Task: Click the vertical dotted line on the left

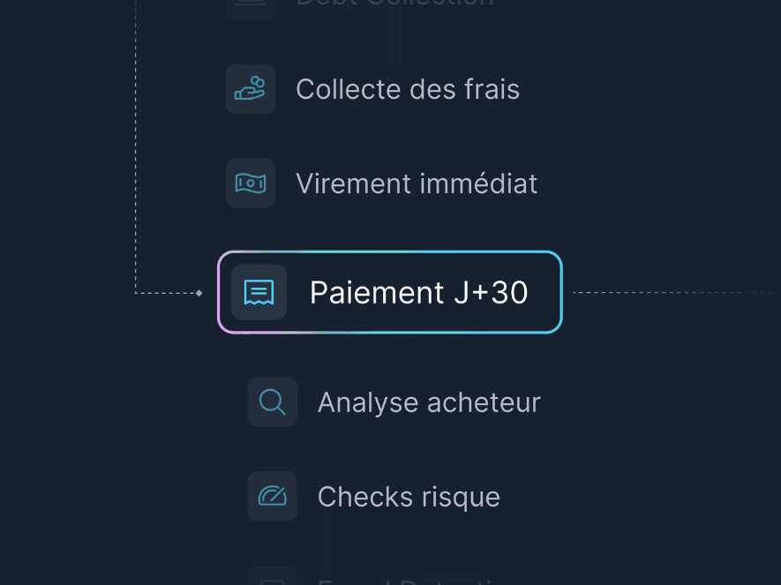Action: [136, 146]
